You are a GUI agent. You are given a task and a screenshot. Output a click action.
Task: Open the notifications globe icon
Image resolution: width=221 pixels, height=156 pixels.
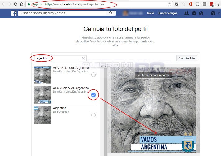201,13
